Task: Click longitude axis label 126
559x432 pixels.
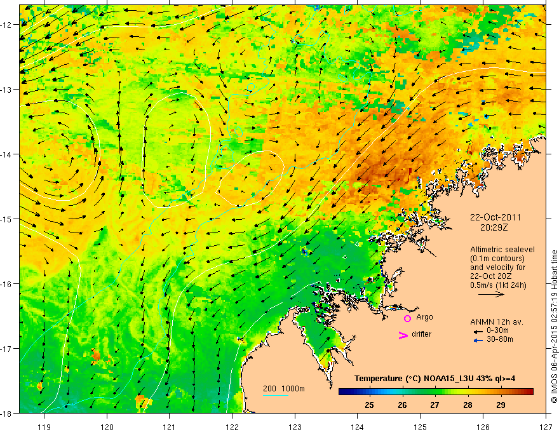Action: coord(483,427)
